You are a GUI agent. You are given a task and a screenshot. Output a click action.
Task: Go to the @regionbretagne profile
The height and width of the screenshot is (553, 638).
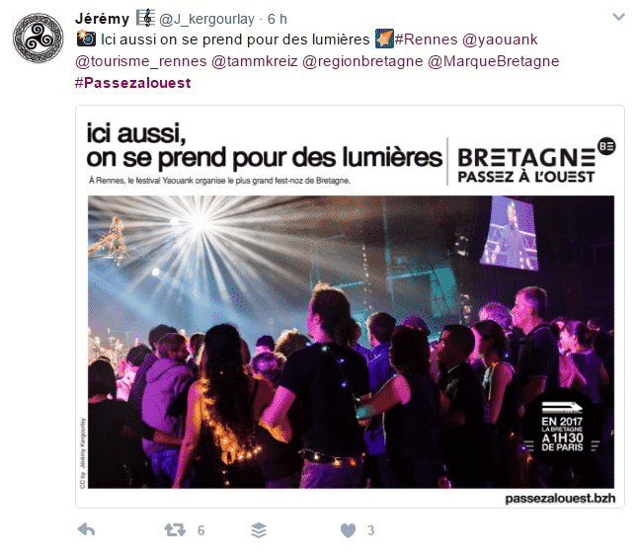coord(362,61)
